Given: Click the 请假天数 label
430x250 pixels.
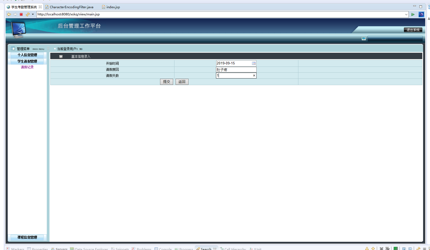Looking at the screenshot, I should (x=112, y=76).
